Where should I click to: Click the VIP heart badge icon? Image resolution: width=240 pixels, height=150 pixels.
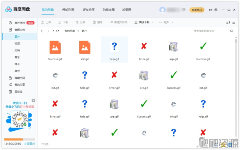coord(184,10)
